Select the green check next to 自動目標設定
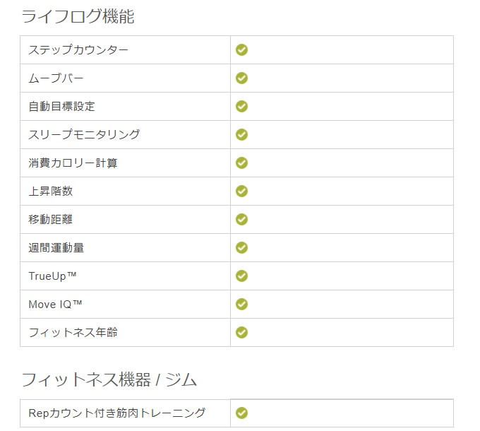This screenshot has height=431, width=480. [x=241, y=106]
